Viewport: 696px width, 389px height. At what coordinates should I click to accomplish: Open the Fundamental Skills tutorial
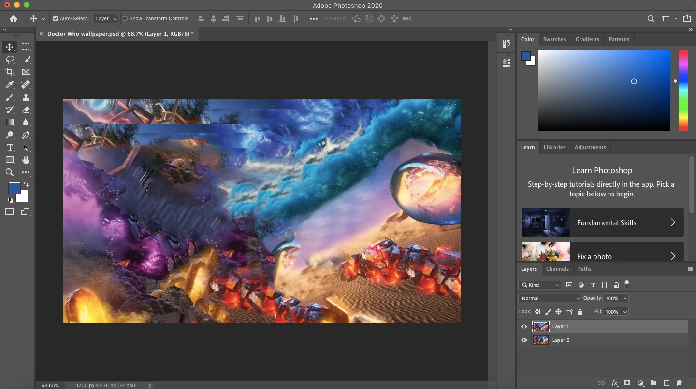click(602, 222)
